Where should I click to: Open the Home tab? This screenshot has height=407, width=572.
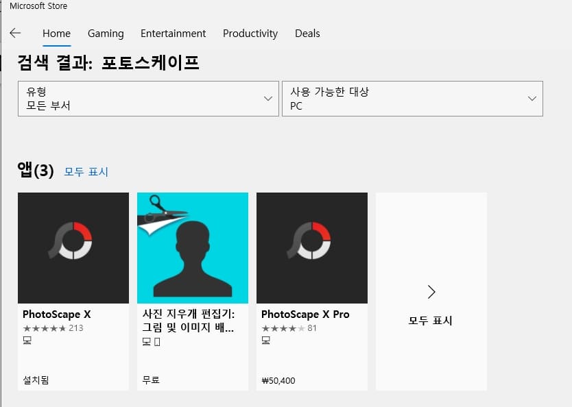[56, 34]
